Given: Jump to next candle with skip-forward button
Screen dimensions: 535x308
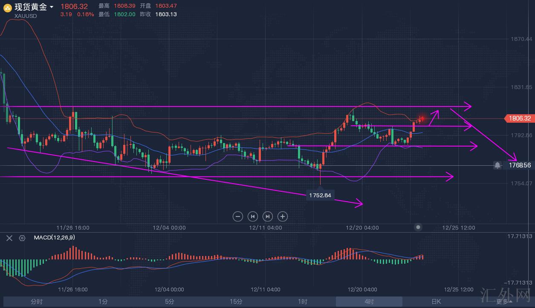Looking at the screenshot, I should pyautogui.click(x=268, y=216).
